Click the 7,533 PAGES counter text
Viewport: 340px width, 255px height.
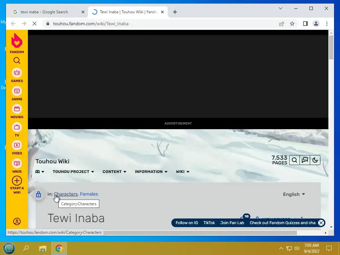(x=279, y=160)
